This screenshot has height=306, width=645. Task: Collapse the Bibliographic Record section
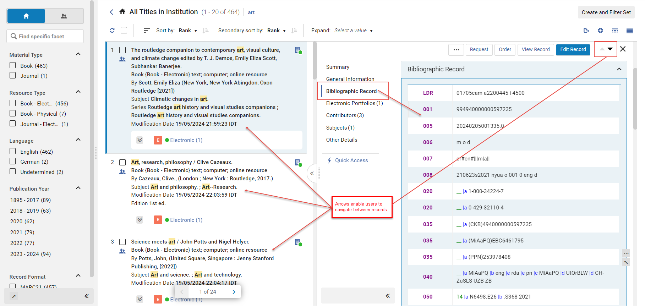(x=619, y=69)
